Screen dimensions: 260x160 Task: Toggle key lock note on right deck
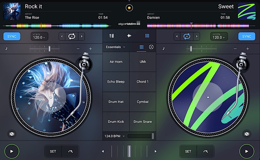[x=164, y=49]
